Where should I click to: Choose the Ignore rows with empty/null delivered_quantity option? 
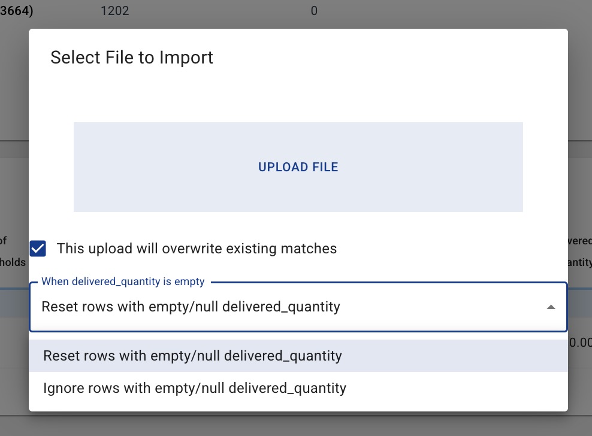298,388
